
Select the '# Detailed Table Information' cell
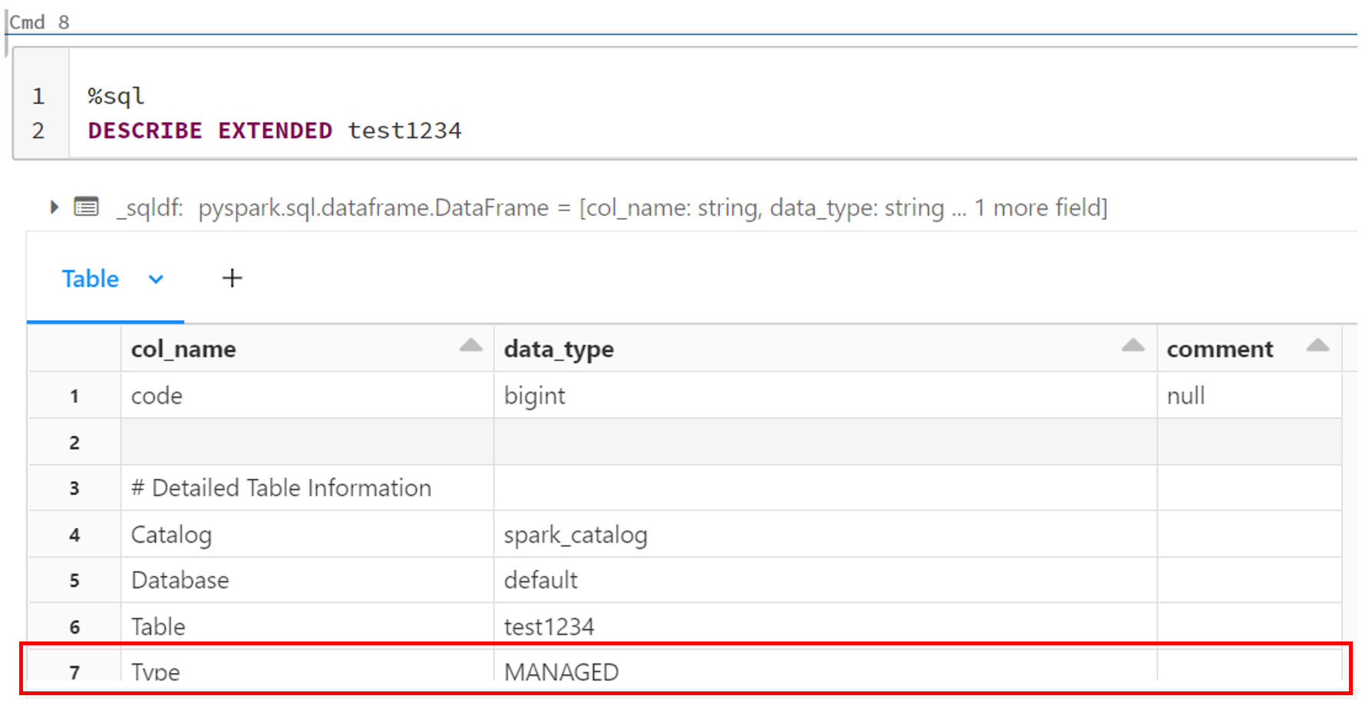tap(307, 488)
